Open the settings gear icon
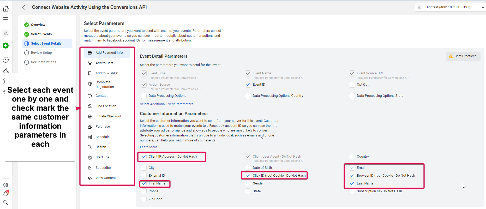The image size is (486, 209). click(5, 185)
